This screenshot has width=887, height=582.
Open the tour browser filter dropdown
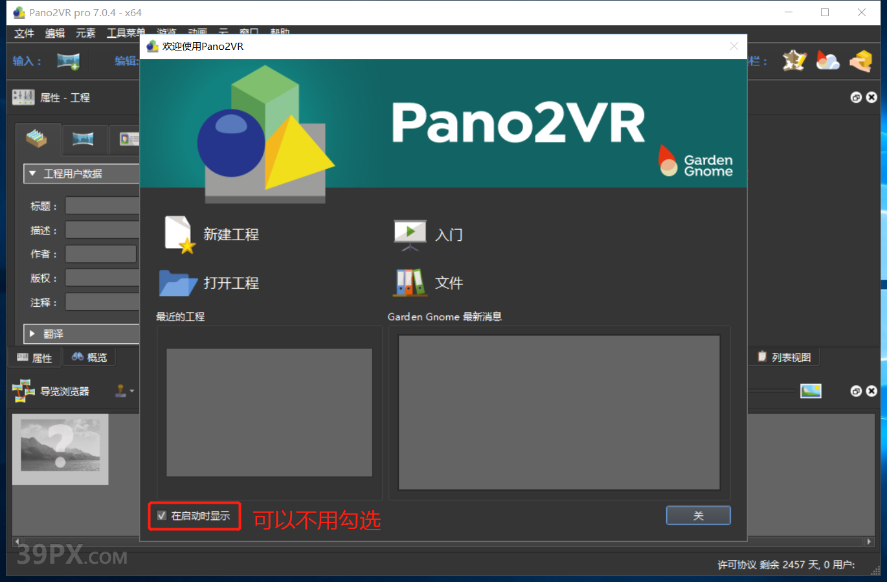pyautogui.click(x=124, y=391)
